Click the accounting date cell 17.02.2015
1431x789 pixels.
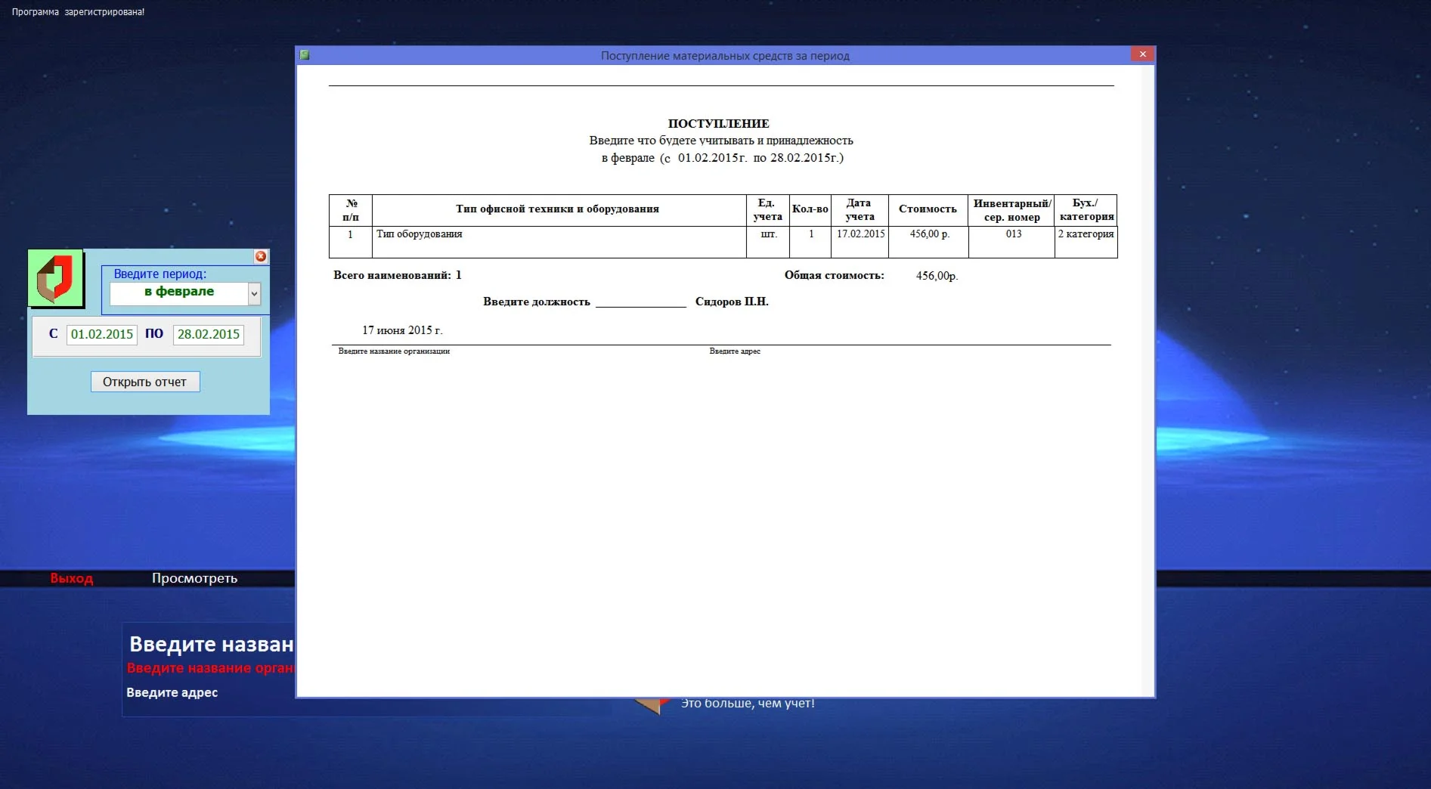[x=860, y=234]
